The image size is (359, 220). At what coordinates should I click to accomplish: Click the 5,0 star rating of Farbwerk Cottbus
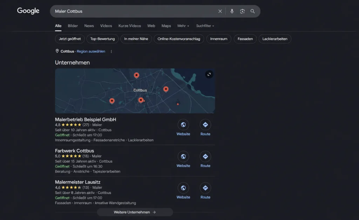point(72,156)
